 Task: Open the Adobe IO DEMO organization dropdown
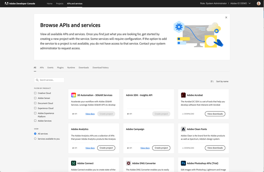[x=241, y=4]
